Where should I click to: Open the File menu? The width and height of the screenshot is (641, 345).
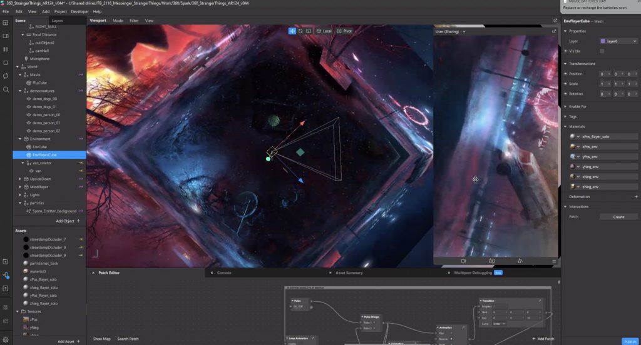(6, 11)
